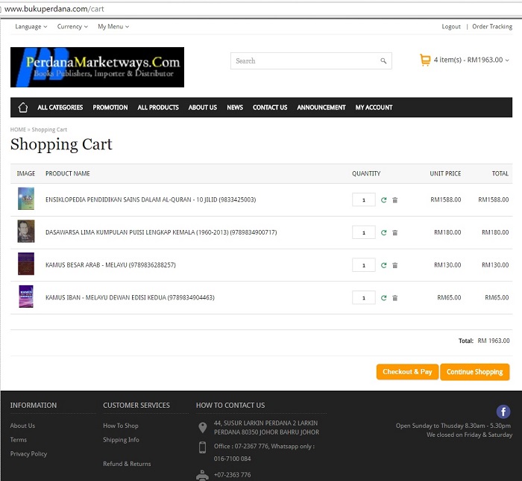The height and width of the screenshot is (481, 522).
Task: Expand the 4 item(s) - RM1963.00 cart summary
Action: [471, 60]
